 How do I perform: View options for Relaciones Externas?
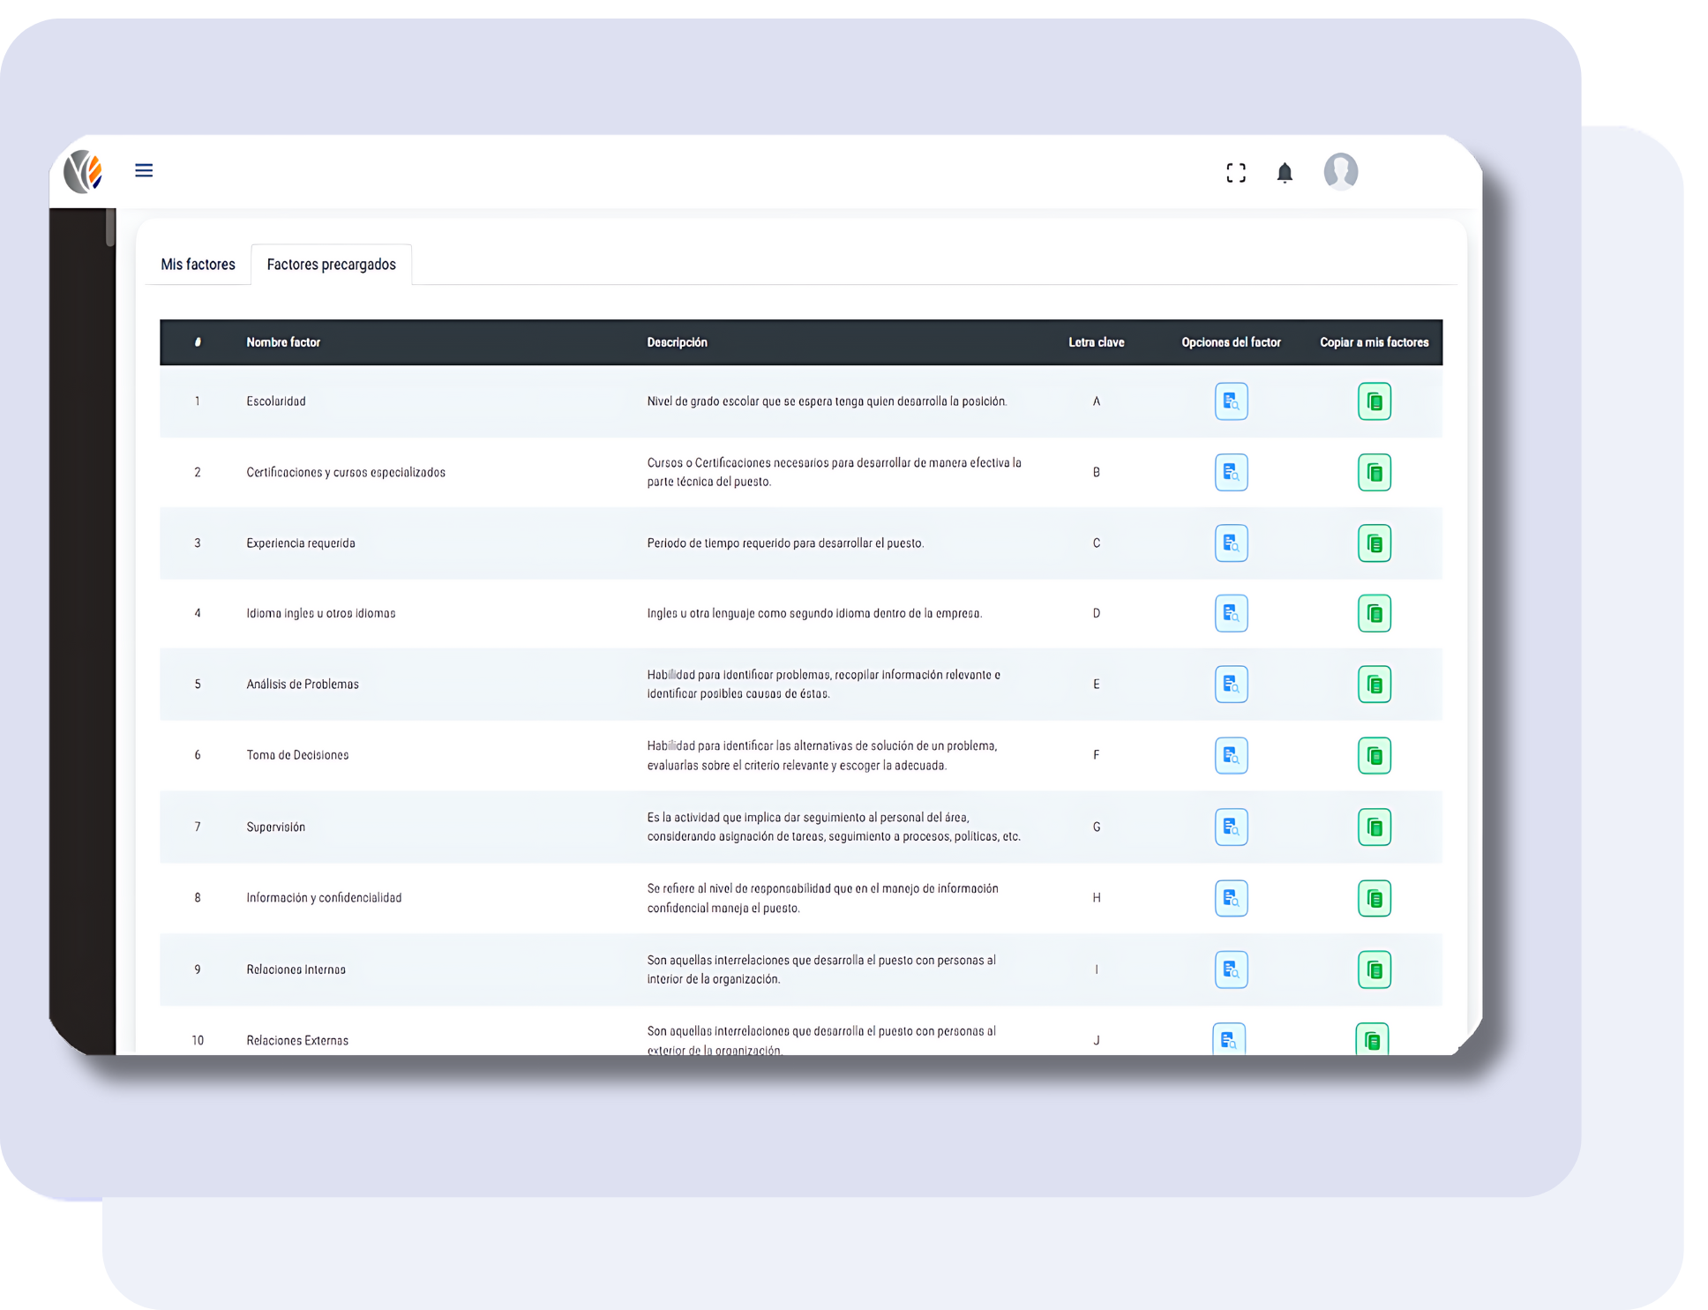tap(1229, 1039)
